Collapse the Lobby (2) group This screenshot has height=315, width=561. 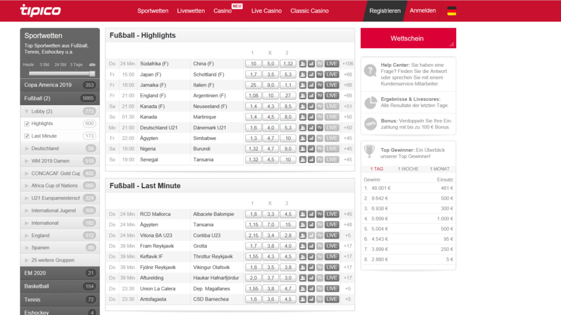(27, 112)
